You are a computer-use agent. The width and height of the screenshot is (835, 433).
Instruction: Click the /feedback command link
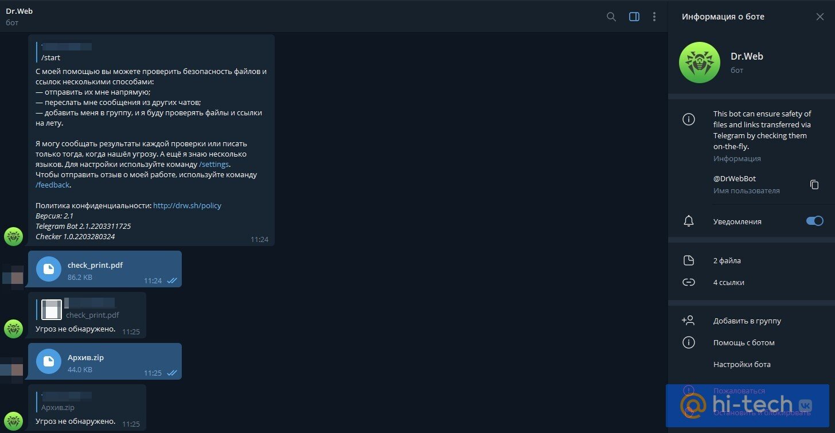(53, 185)
